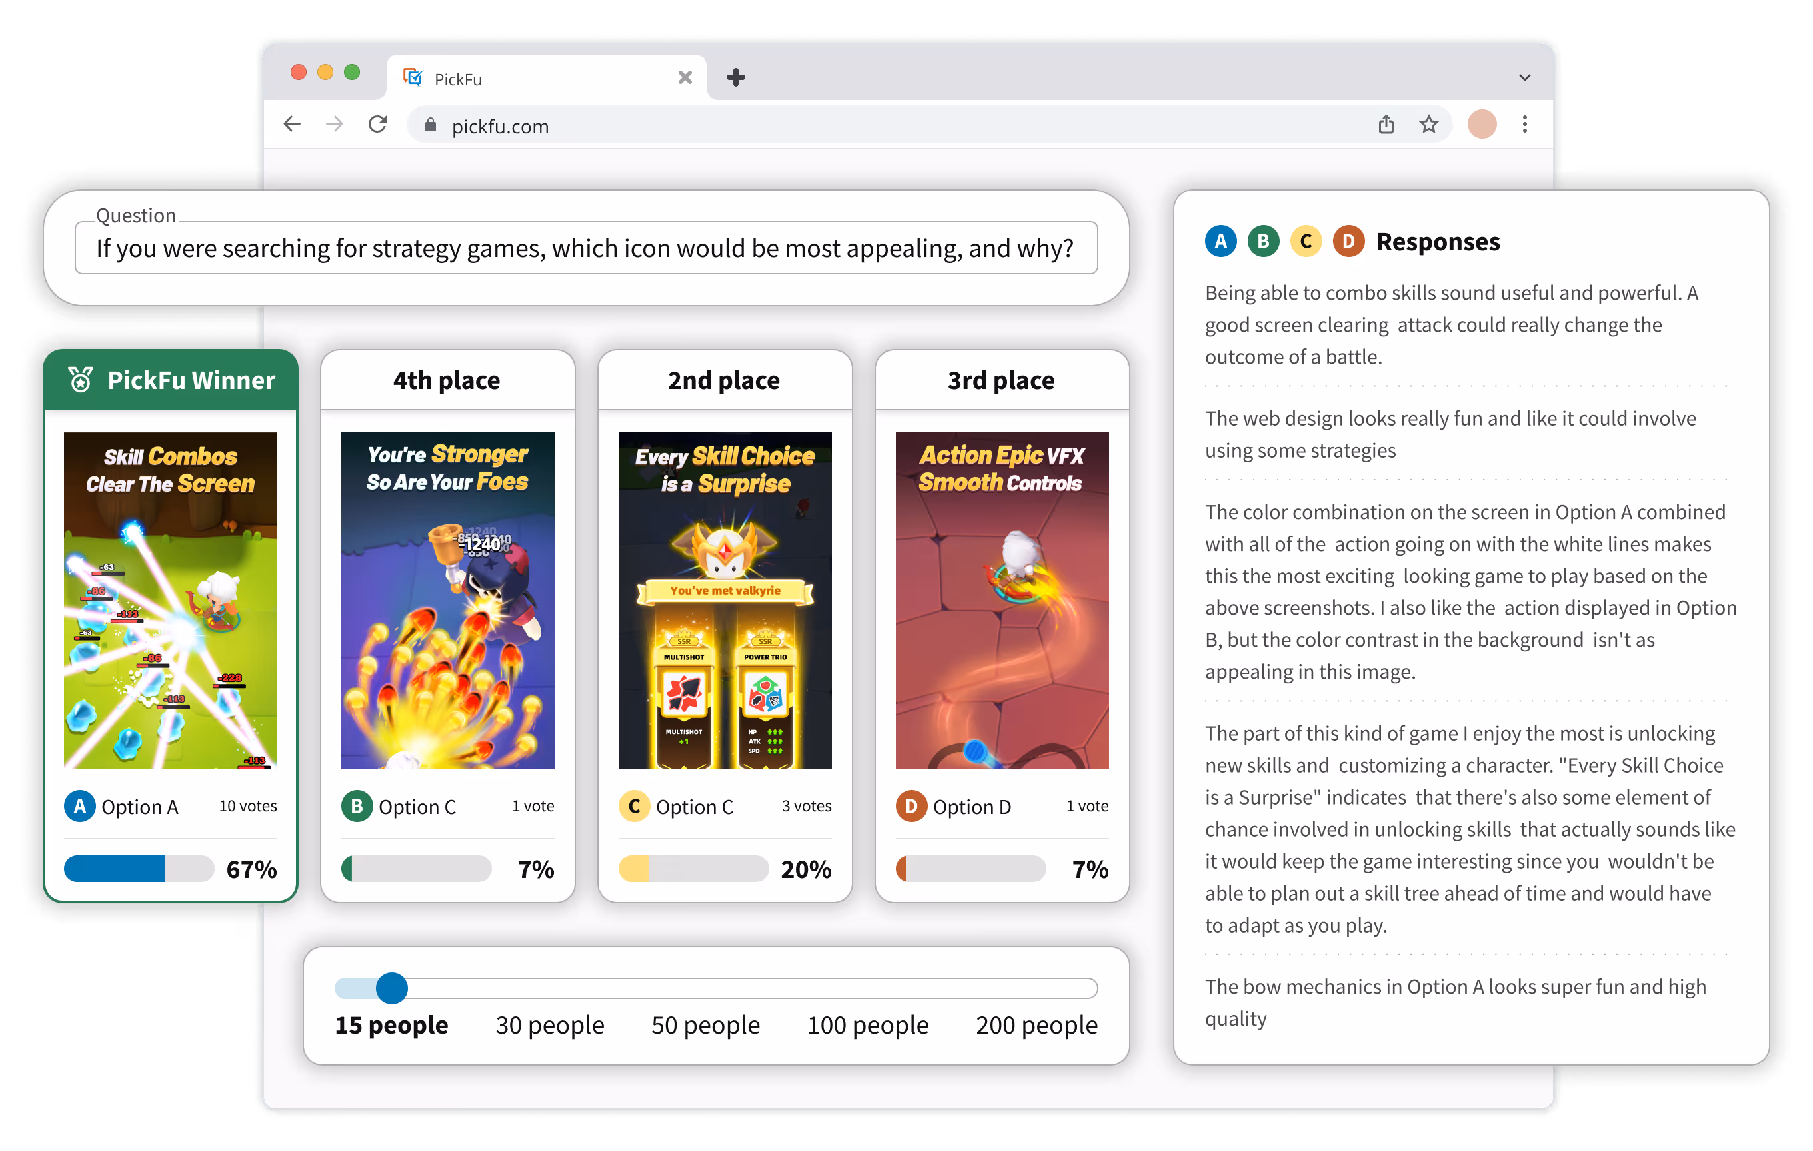Click the profile avatar circle
Viewport: 1813px width, 1151px height.
point(1482,124)
